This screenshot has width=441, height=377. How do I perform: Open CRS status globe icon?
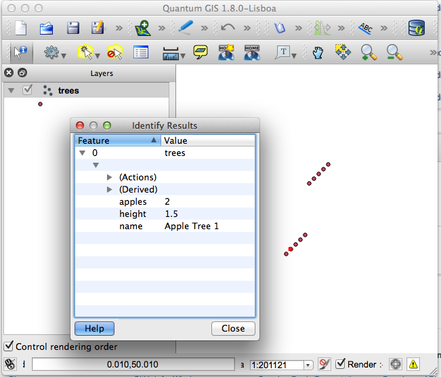point(396,364)
